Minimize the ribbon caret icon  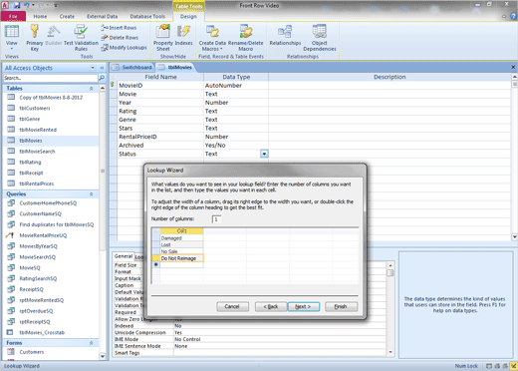pos(504,16)
